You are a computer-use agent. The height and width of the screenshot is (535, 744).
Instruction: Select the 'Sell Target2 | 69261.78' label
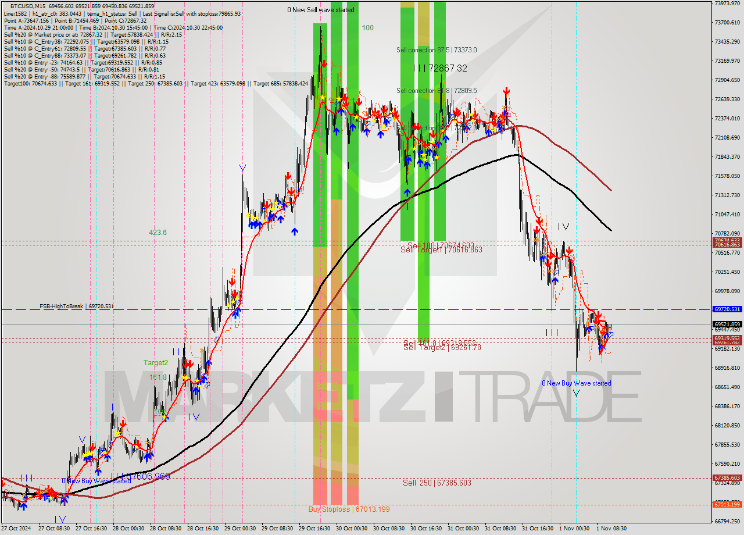442,347
